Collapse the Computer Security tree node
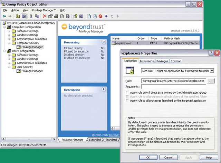This screenshot has width=221, height=163. tap(9, 43)
